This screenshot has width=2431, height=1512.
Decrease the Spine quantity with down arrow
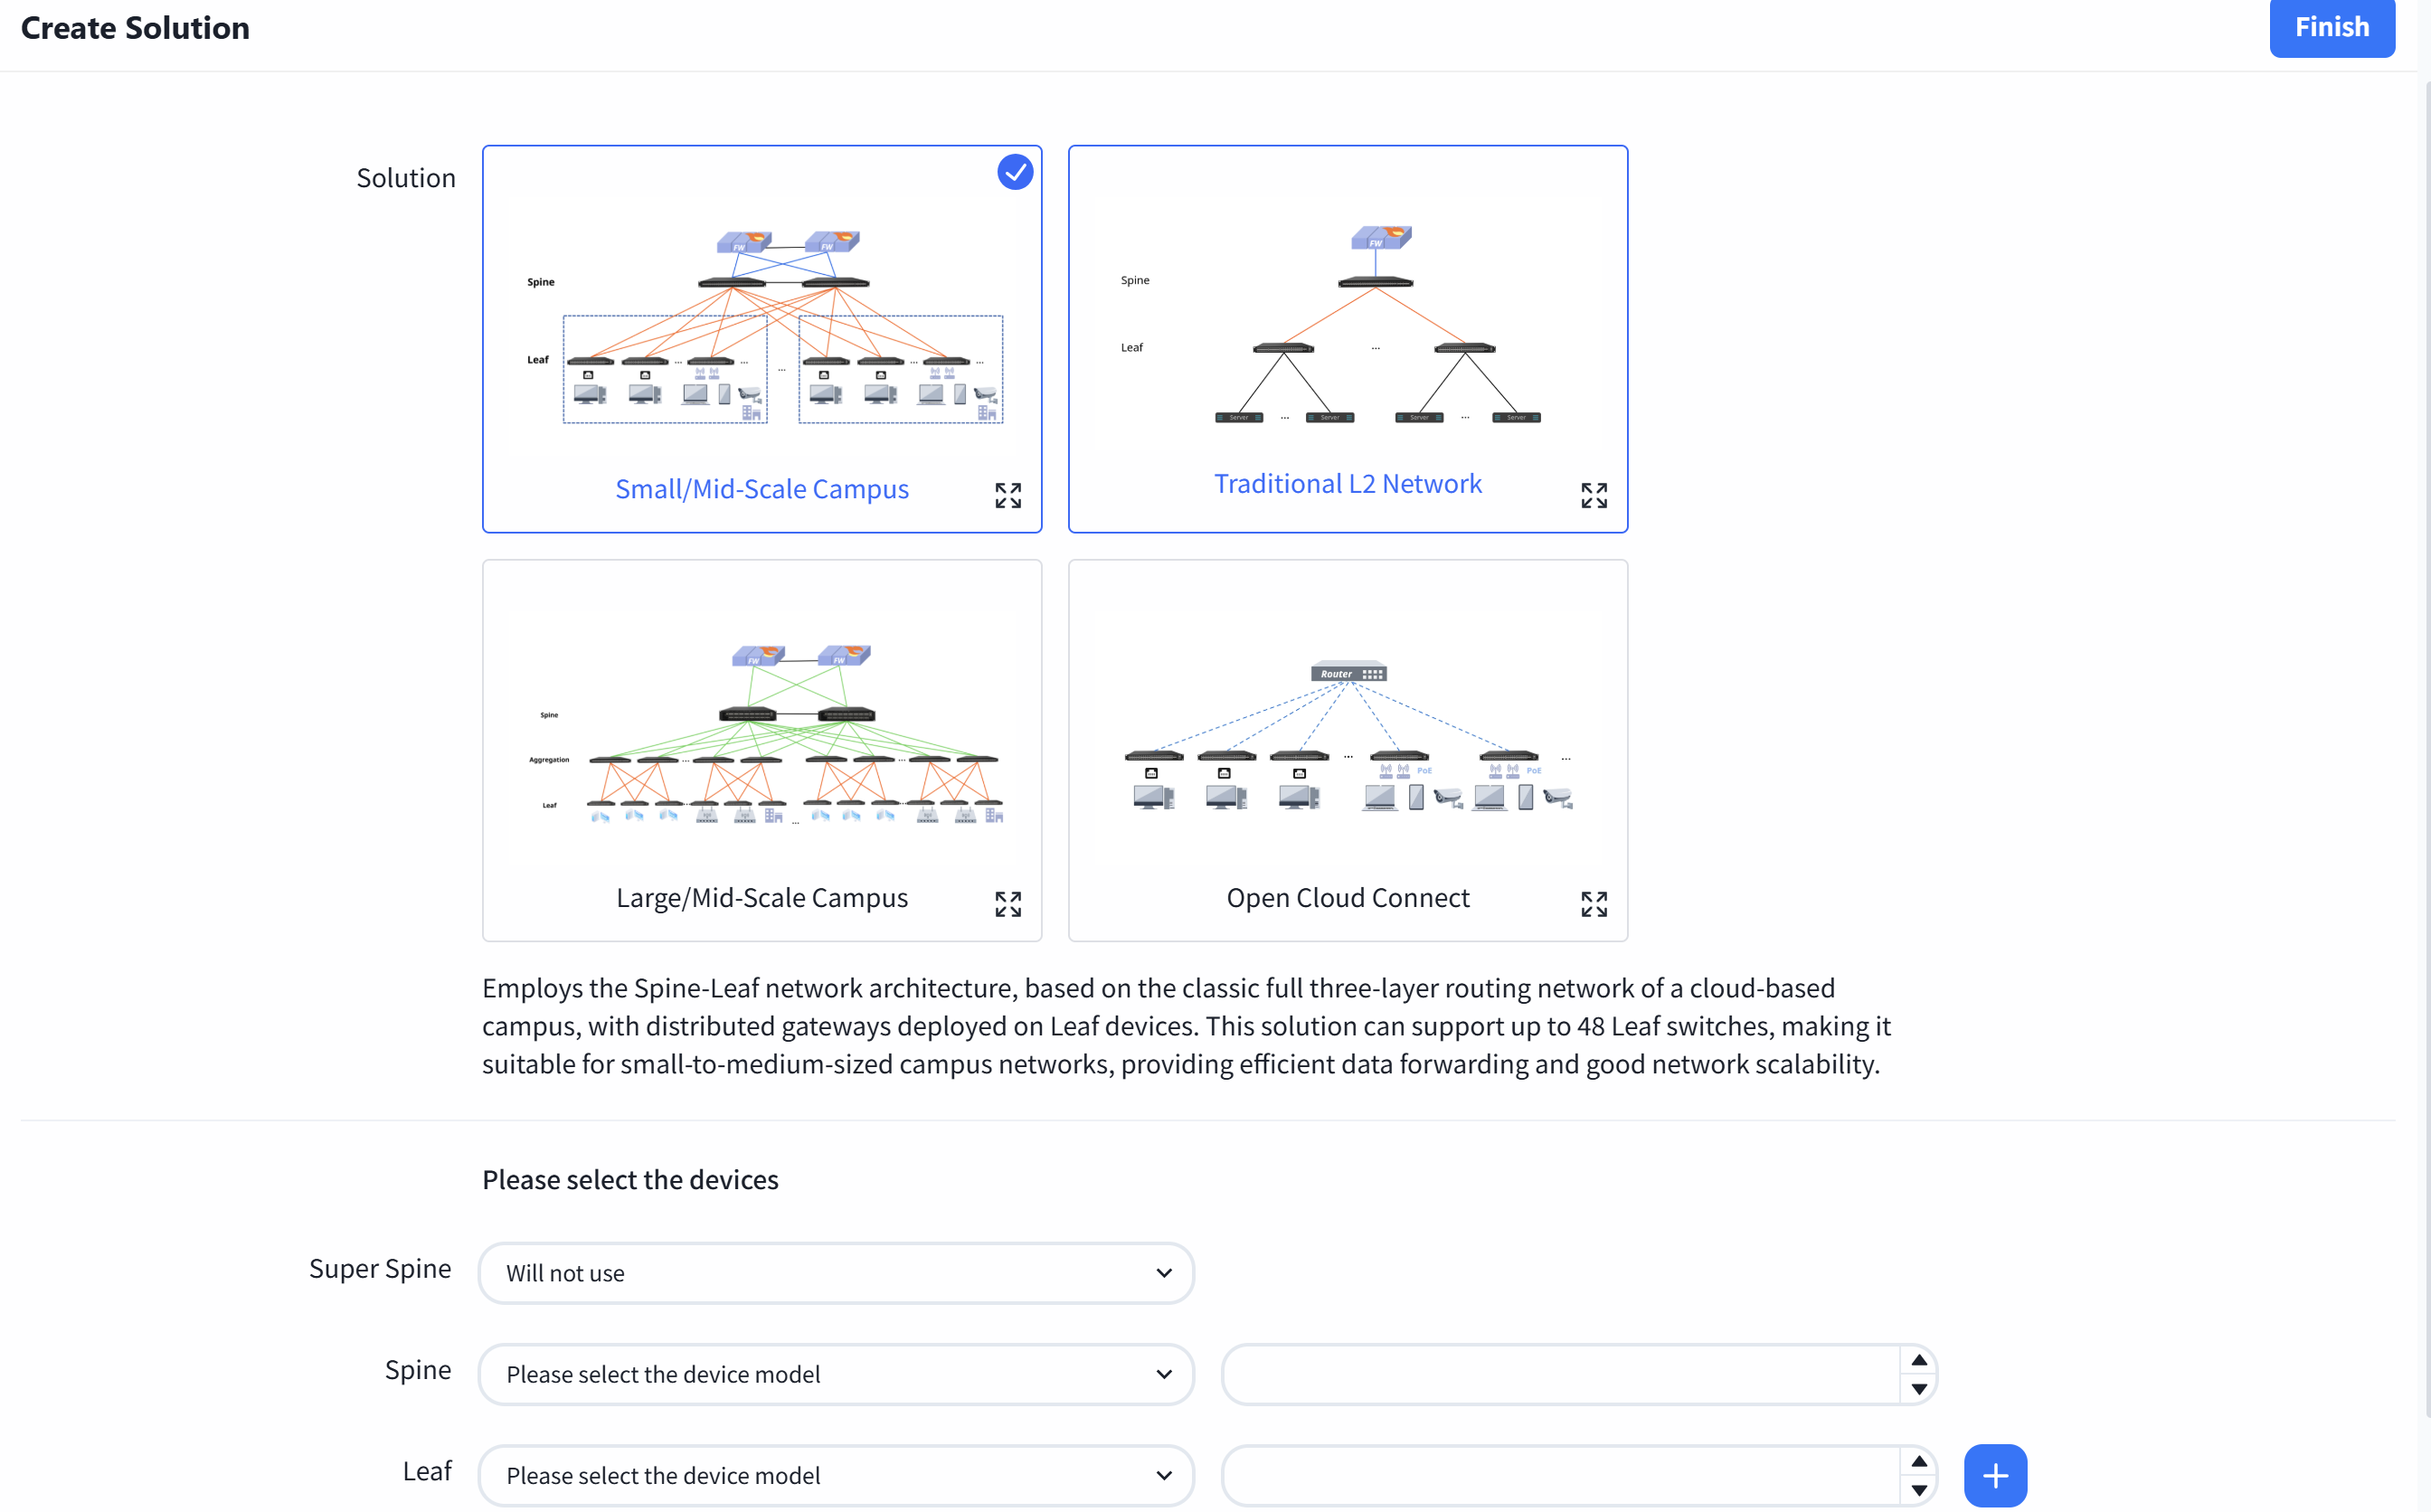click(x=1918, y=1388)
